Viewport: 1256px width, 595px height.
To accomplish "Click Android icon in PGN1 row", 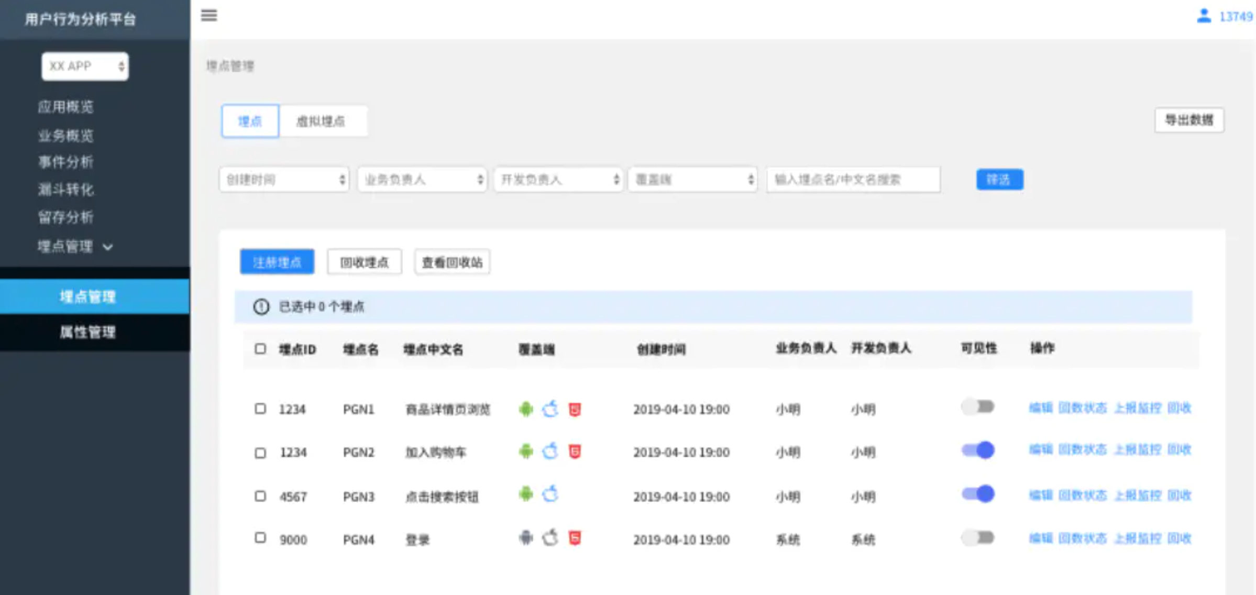I will click(526, 409).
